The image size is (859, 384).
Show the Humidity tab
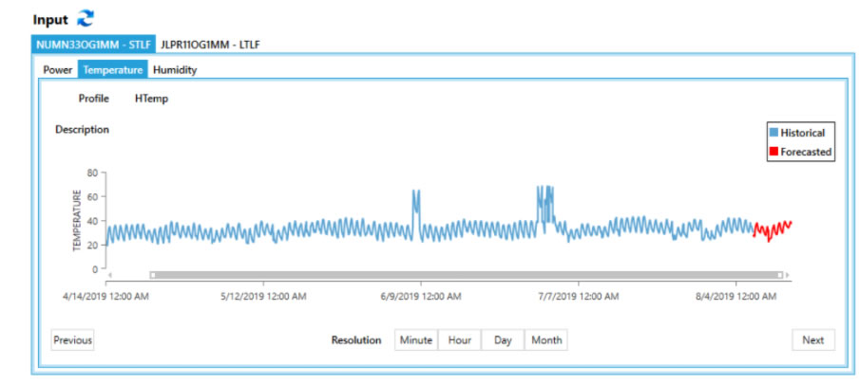[x=175, y=69]
